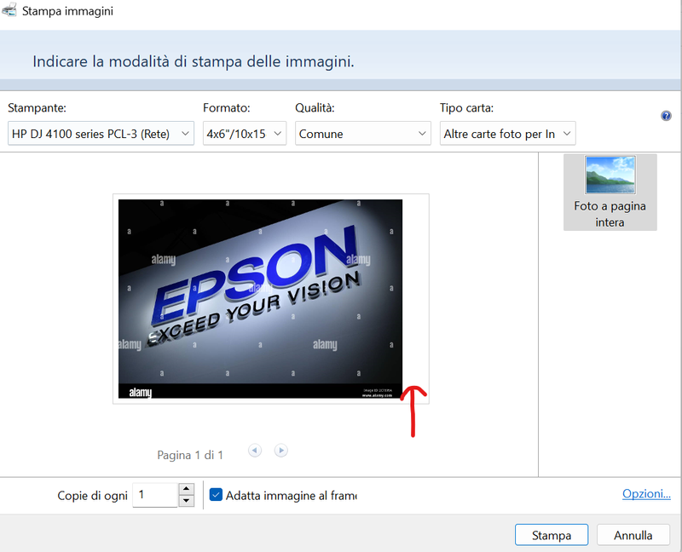Click the Stampa immagini window title
Image resolution: width=682 pixels, height=552 pixels.
tap(68, 11)
